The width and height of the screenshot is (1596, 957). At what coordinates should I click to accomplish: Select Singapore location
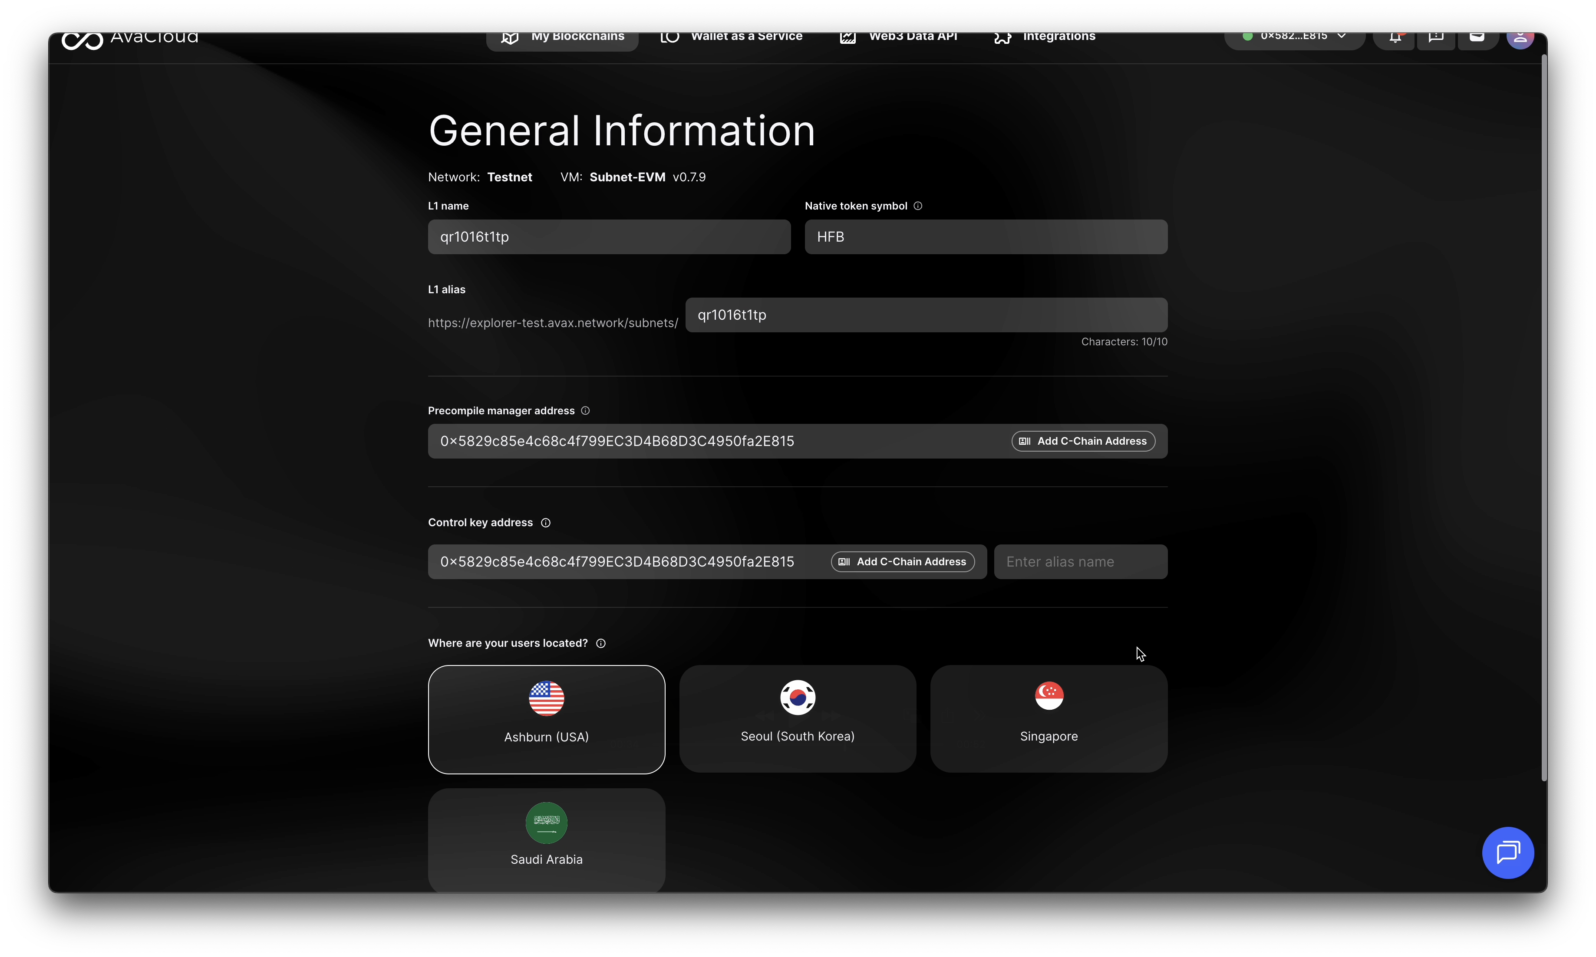click(x=1048, y=718)
